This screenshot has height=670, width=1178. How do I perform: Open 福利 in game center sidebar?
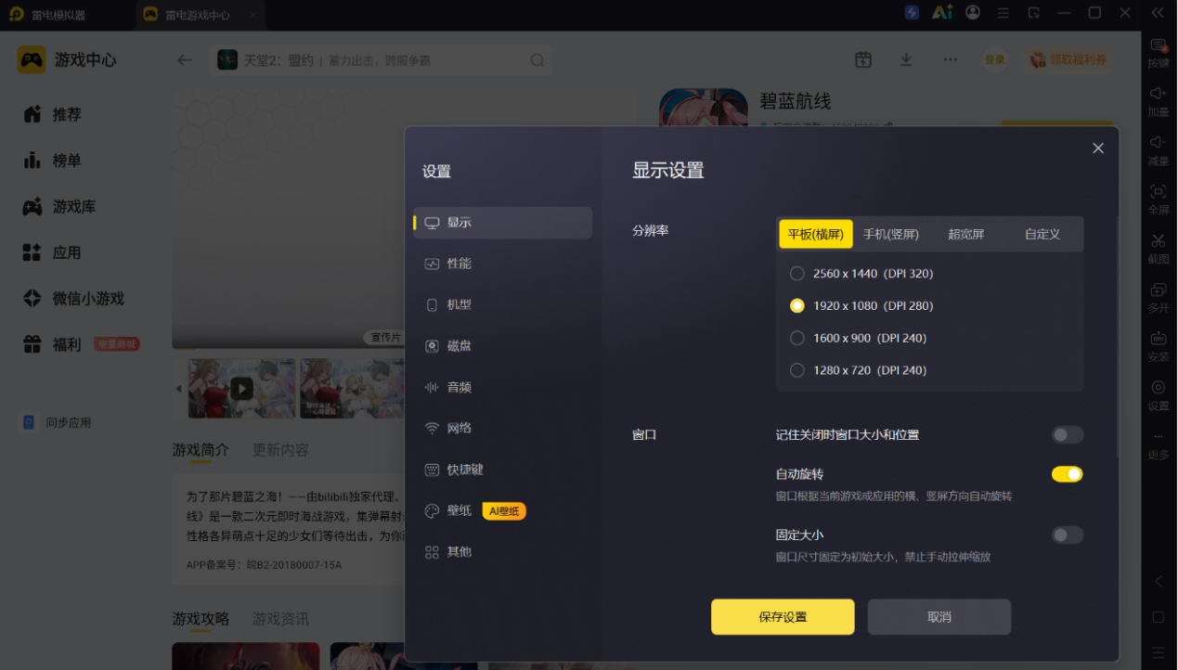67,344
